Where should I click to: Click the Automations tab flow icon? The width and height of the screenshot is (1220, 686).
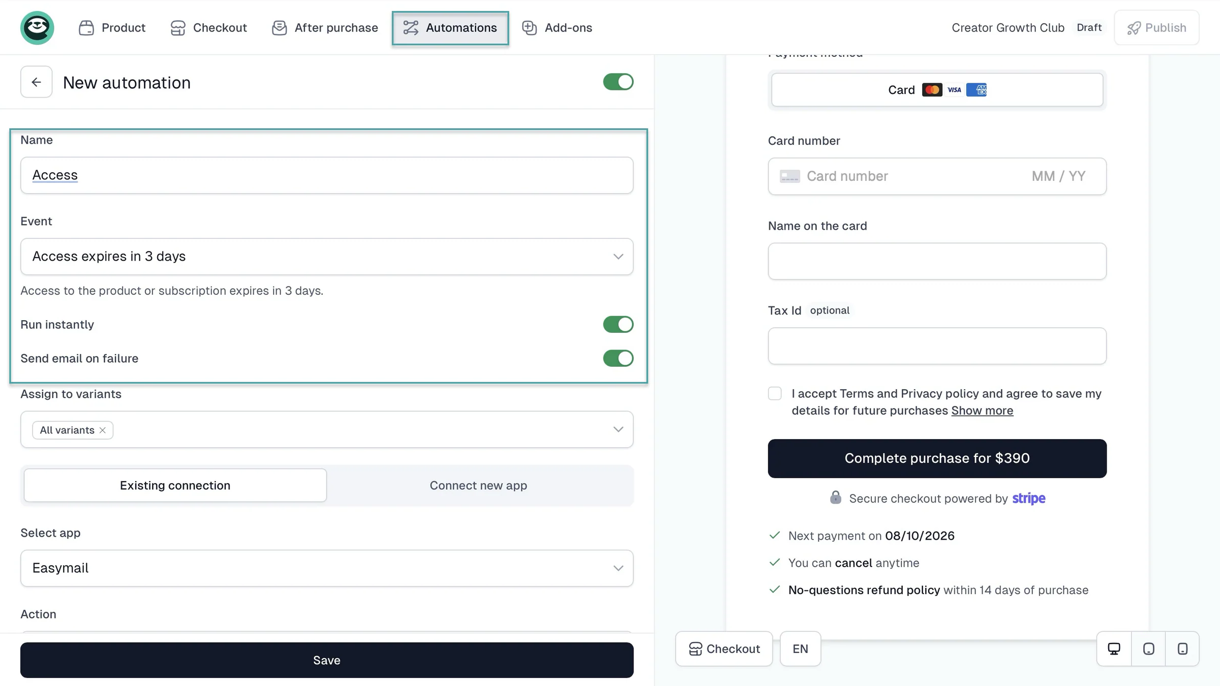tap(411, 27)
